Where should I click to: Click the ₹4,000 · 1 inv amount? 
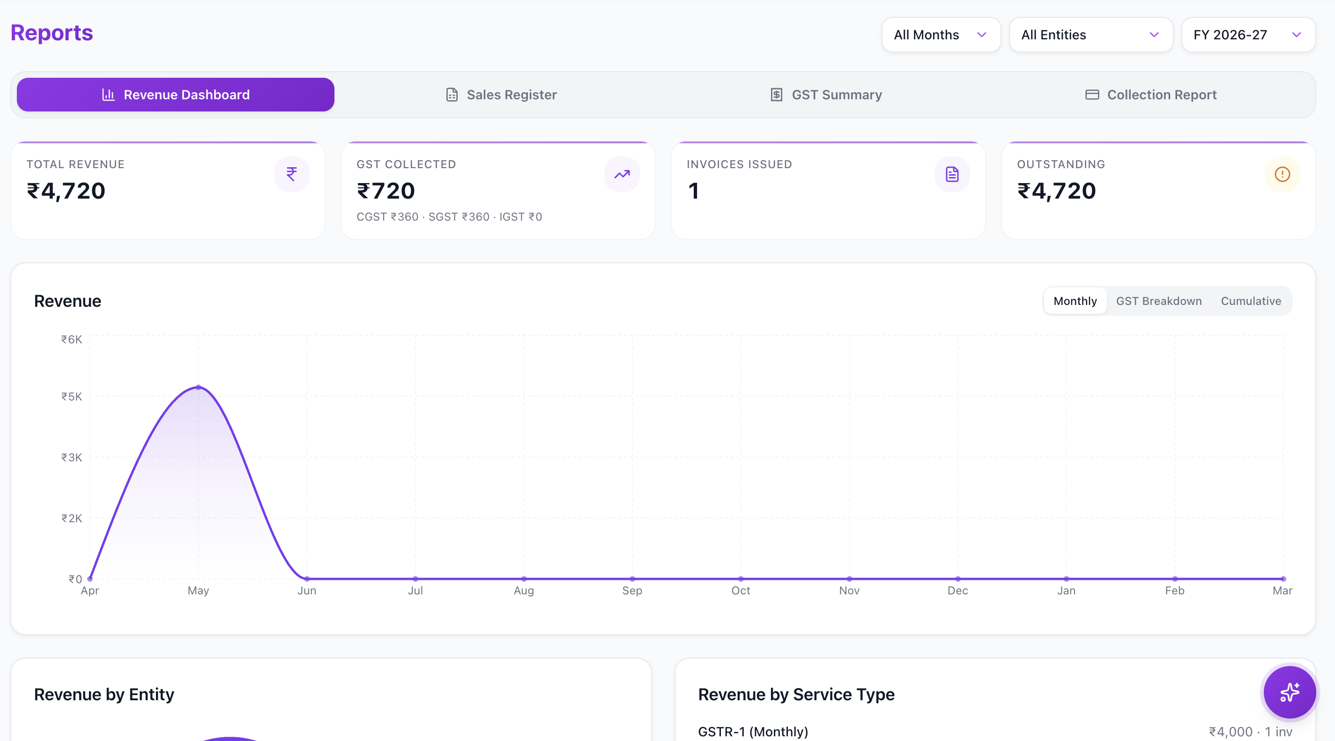pos(1251,731)
